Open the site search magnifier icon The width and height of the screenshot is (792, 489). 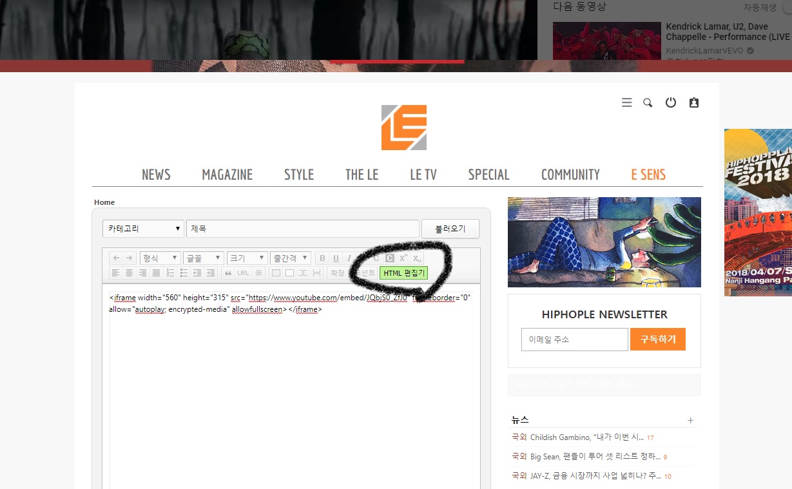click(x=648, y=102)
